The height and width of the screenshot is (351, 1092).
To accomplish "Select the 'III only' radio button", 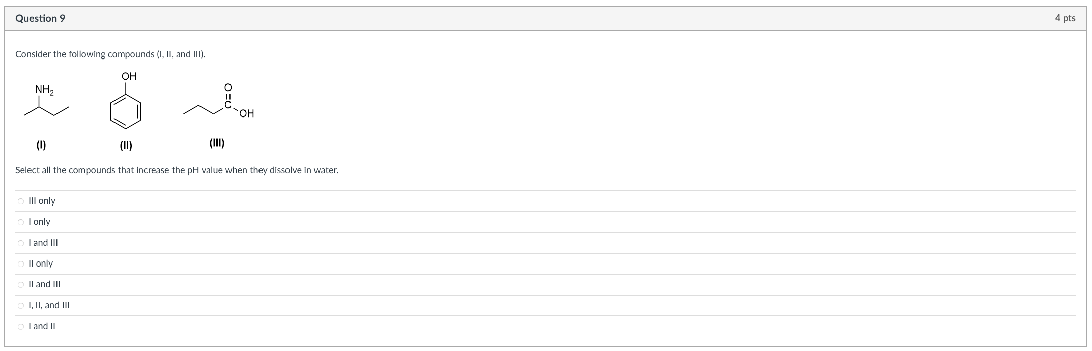I will 21,201.
